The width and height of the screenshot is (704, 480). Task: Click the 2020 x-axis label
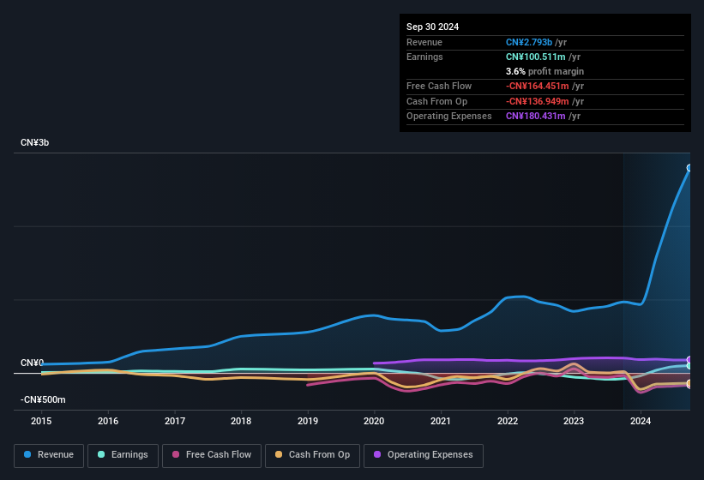tap(374, 421)
